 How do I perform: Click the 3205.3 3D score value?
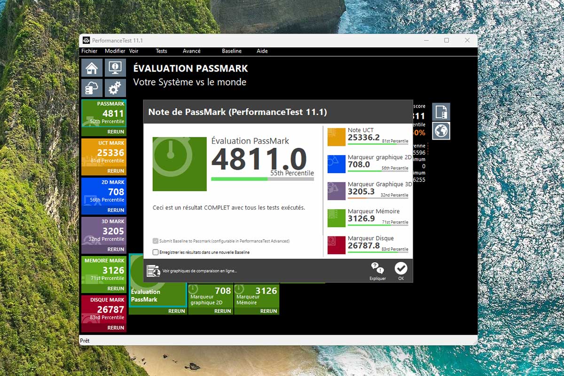point(361,192)
